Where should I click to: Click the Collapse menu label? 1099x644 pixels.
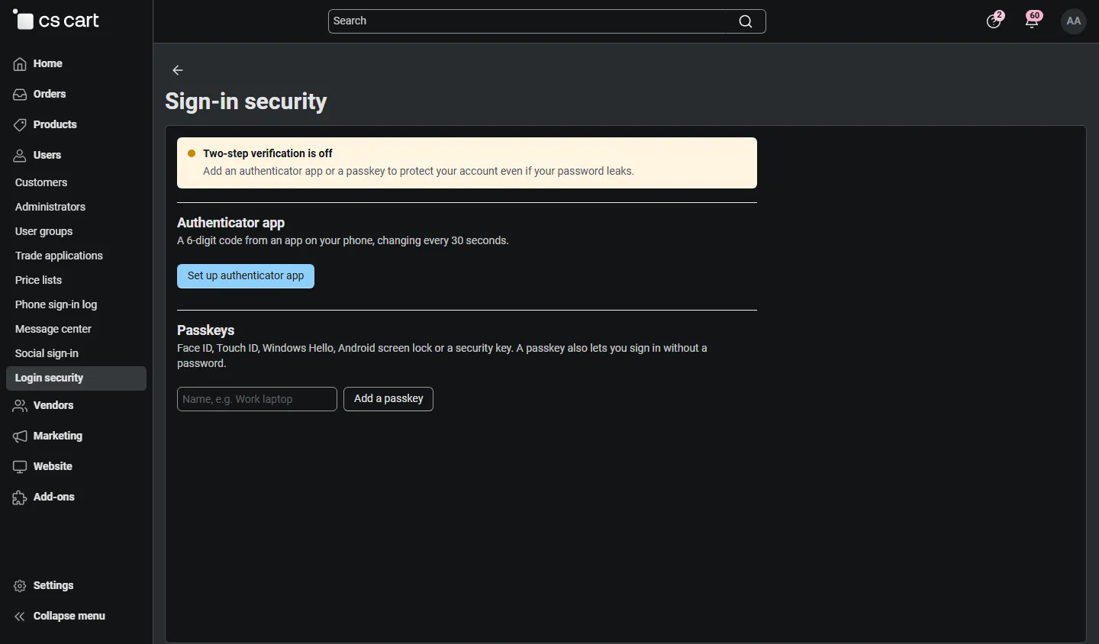pyautogui.click(x=69, y=617)
